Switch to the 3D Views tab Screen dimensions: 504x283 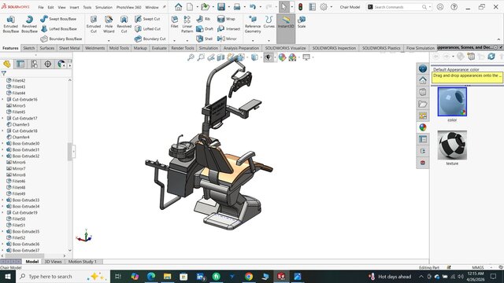click(x=53, y=262)
